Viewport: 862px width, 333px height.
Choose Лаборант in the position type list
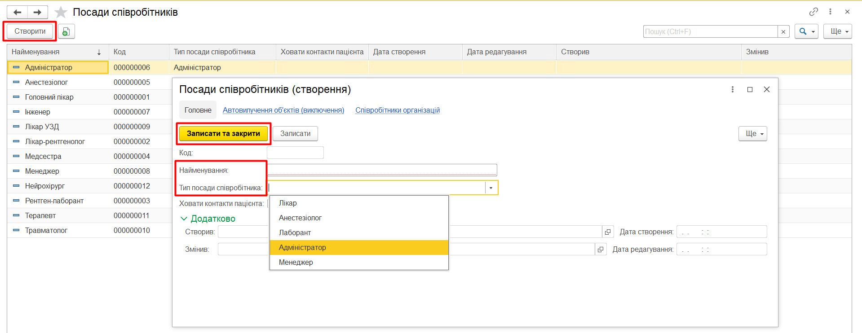pos(295,232)
